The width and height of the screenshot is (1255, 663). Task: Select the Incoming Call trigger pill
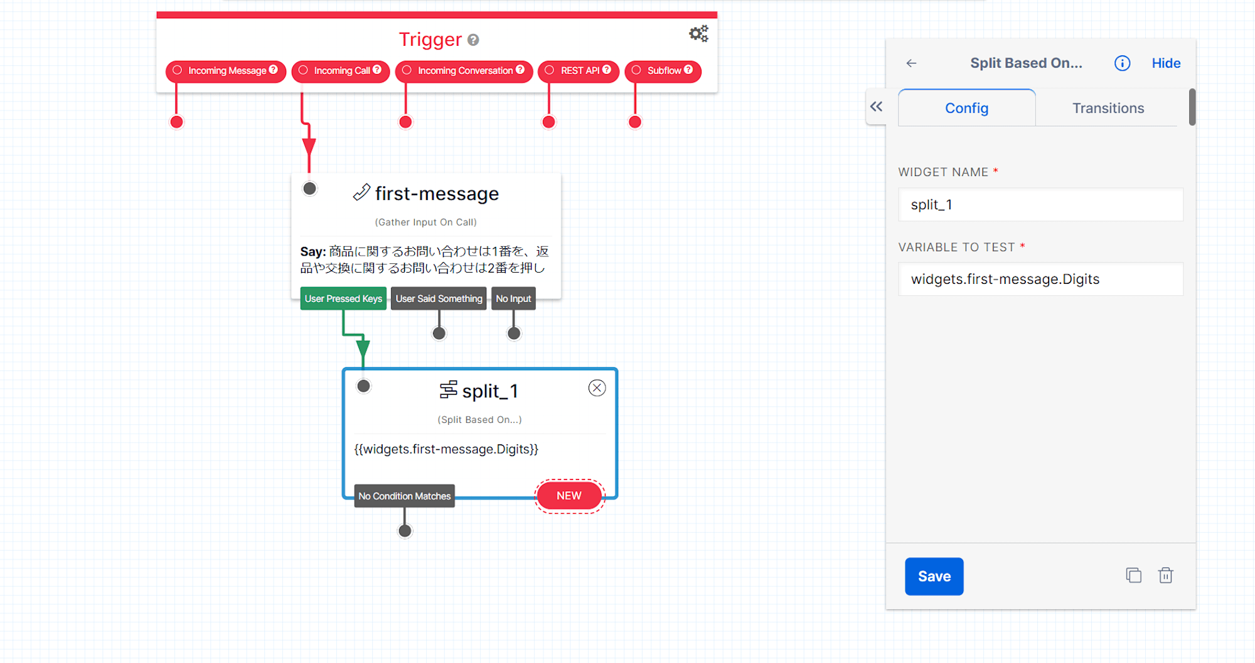pos(341,71)
